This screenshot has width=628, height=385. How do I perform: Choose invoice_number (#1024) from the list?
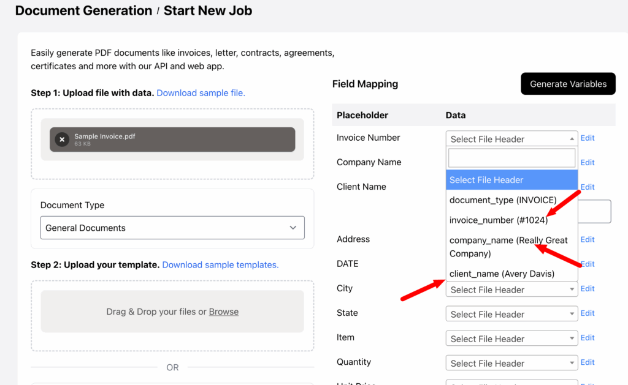pos(498,219)
